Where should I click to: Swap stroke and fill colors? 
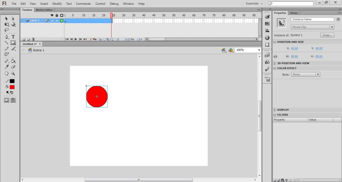click(x=12, y=93)
